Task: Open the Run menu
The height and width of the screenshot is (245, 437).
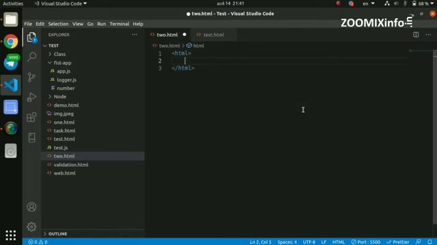Action: tap(102, 24)
